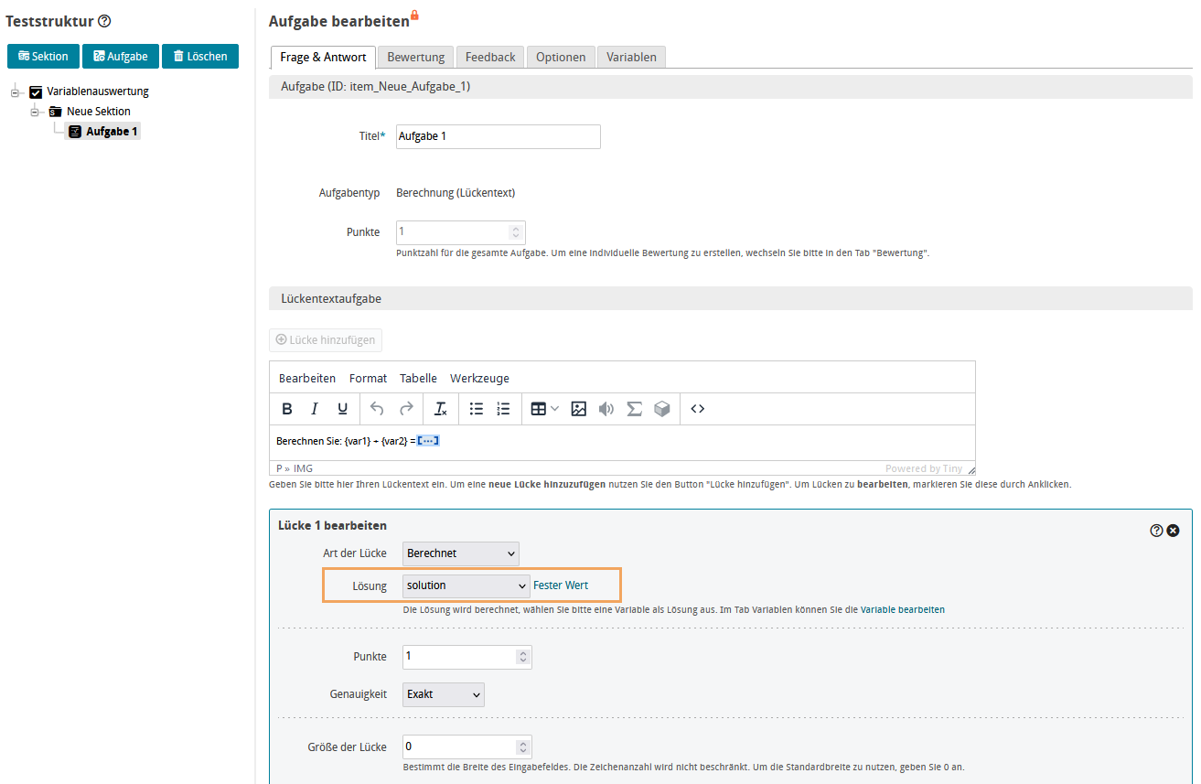Image resolution: width=1201 pixels, height=784 pixels.
Task: Collapse the Variablenauswertung tree node
Action: (16, 91)
